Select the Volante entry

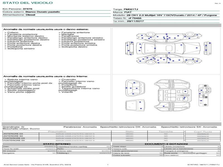(66, 92)
